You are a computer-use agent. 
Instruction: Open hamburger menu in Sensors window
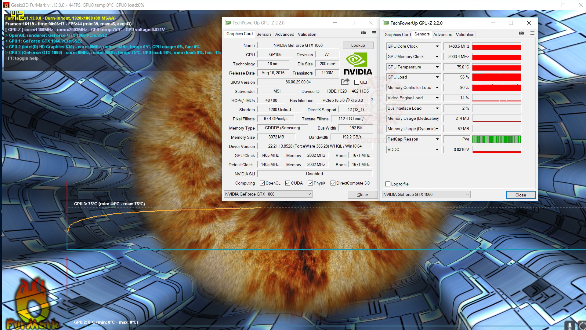pyautogui.click(x=532, y=33)
